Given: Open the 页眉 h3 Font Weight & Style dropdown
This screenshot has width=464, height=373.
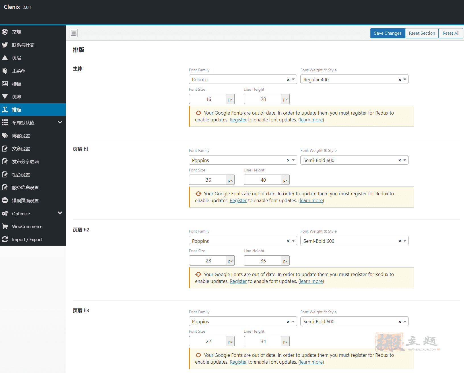Looking at the screenshot, I should 354,321.
